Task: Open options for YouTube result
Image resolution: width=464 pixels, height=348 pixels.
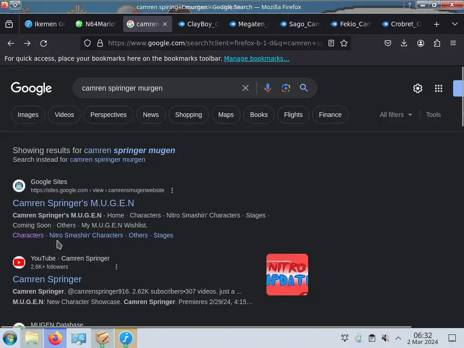Action: tap(116, 267)
